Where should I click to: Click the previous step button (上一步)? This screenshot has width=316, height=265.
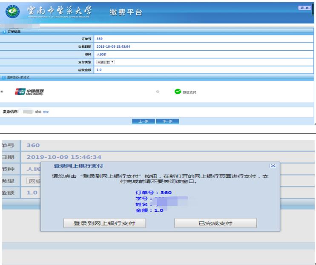tap(143, 121)
